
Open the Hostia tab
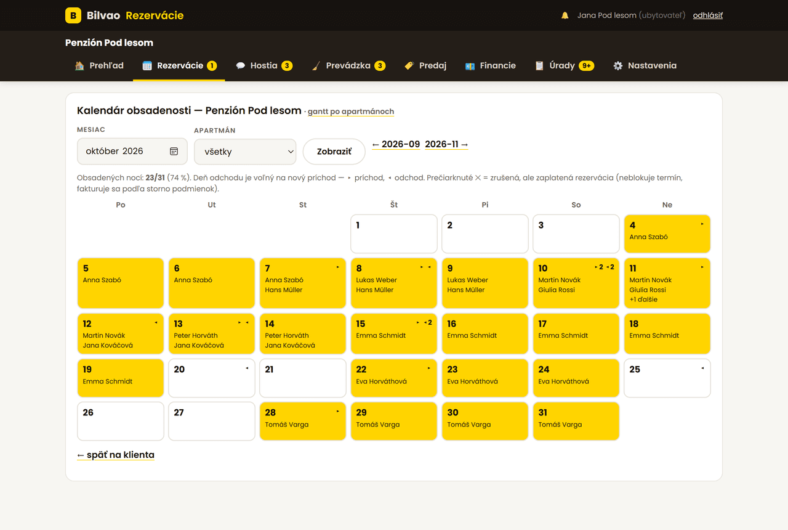(x=263, y=65)
